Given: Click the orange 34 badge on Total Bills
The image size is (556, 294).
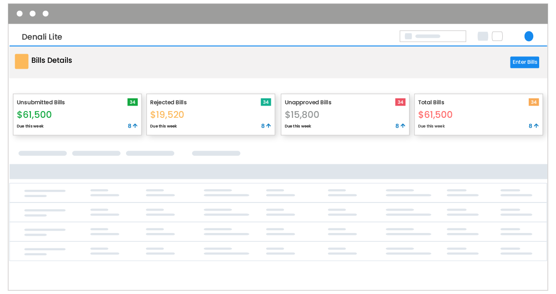Looking at the screenshot, I should 534,102.
